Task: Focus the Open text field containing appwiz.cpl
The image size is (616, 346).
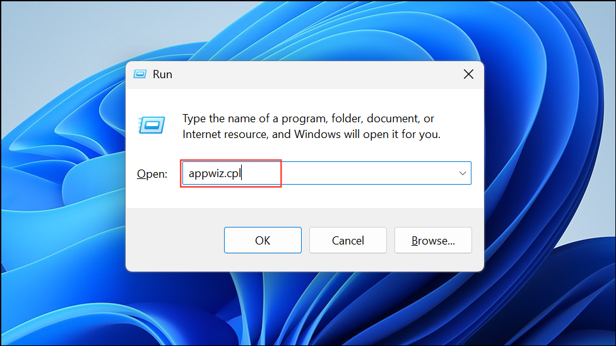Action: [326, 173]
